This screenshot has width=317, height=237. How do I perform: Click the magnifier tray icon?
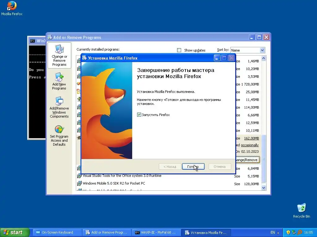(300, 232)
